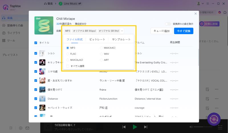Switch source via Line Music selector
Screen dimensions: 228x133
(70, 4)
